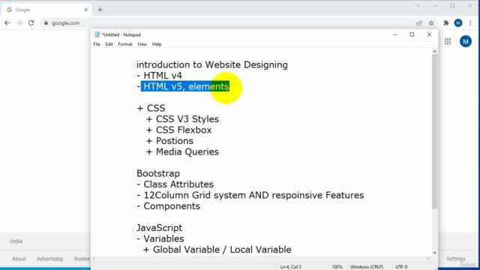View site lock icon info

[46, 23]
